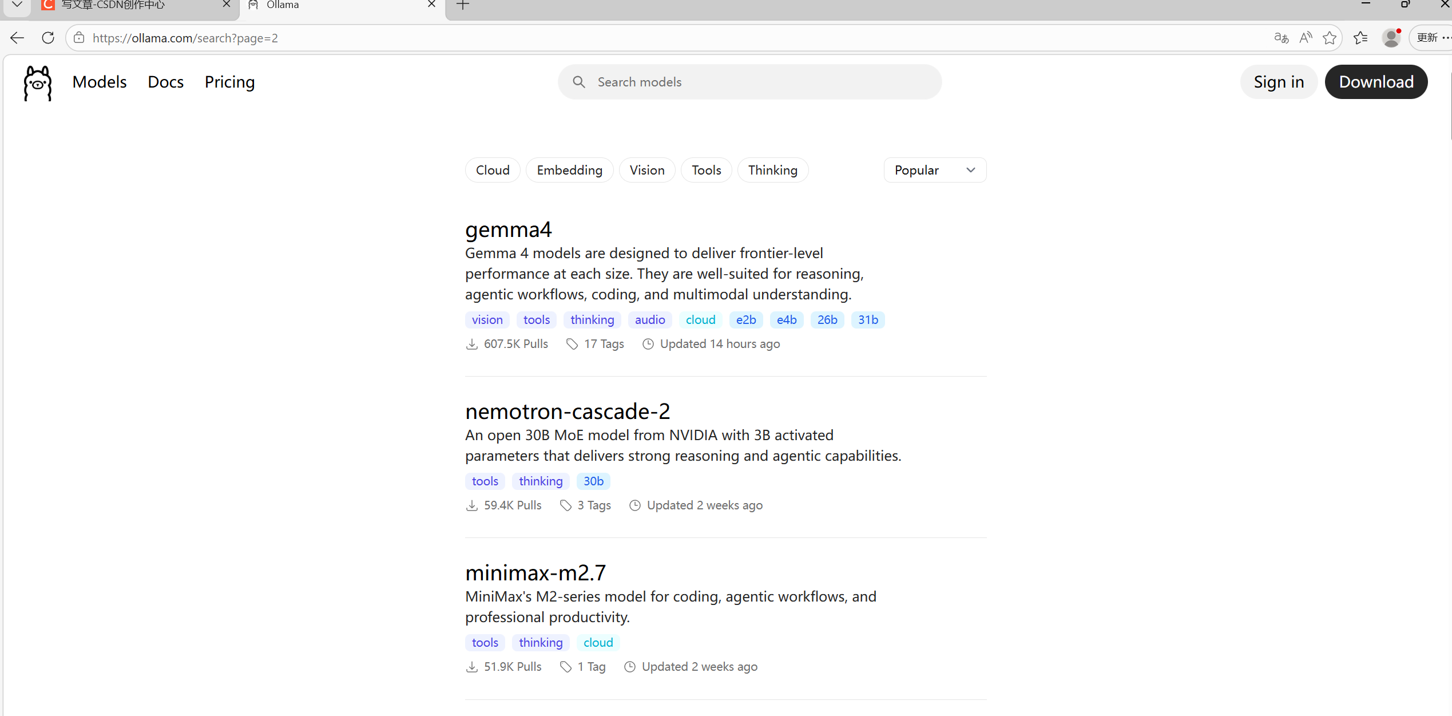
Task: Open the nemotron-cascade-2 model link
Action: (567, 411)
